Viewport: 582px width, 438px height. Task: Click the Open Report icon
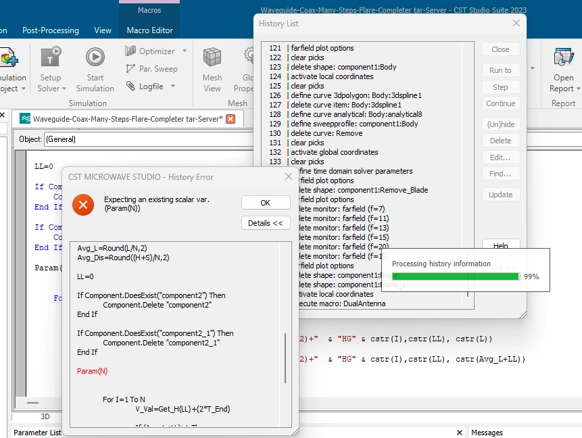(564, 57)
